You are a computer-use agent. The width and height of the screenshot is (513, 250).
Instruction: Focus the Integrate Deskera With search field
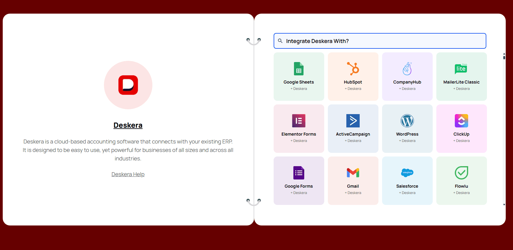tap(380, 41)
